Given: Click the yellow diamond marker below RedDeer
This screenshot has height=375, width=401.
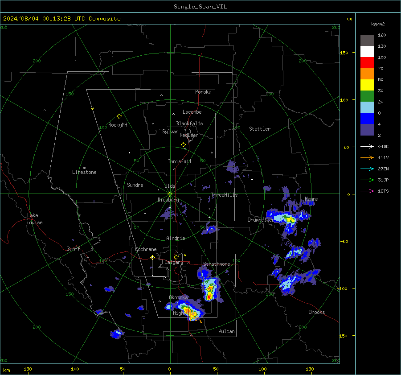Looking at the screenshot, I should click(183, 145).
